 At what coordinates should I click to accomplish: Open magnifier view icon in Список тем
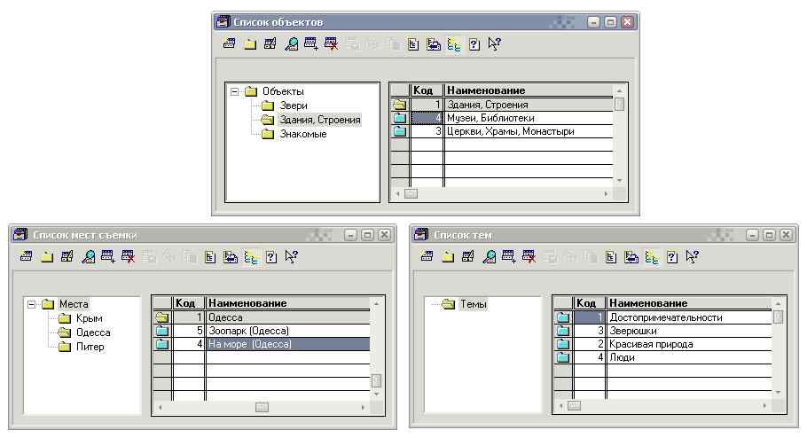tap(489, 256)
